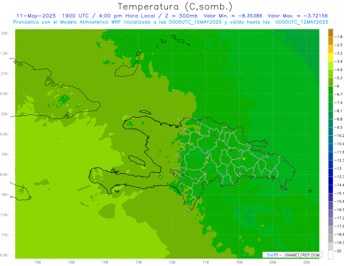Viewport: 344px width, 266px height.
Task: Click the '17N' latitude axis label
Action: coord(4,235)
